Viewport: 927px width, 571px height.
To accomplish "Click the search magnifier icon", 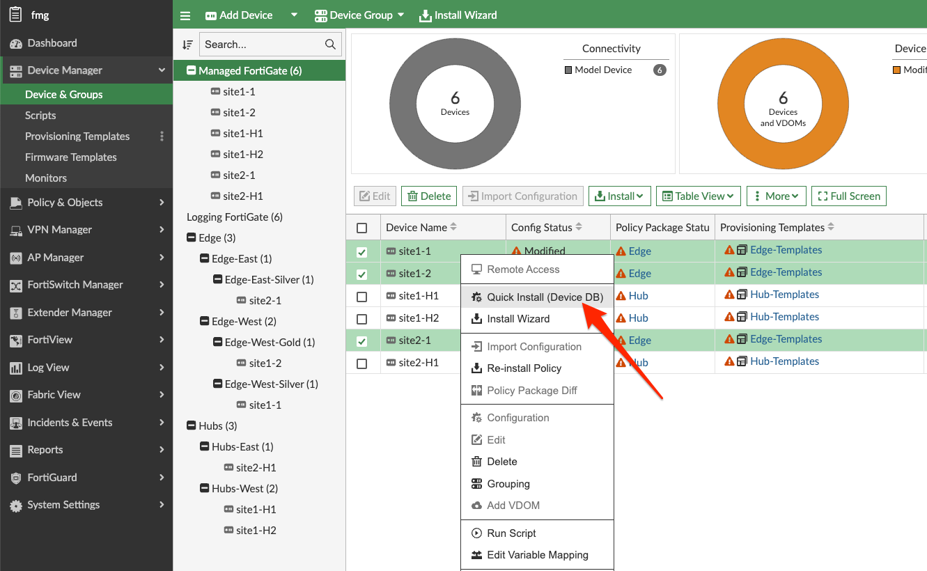I will tap(331, 45).
